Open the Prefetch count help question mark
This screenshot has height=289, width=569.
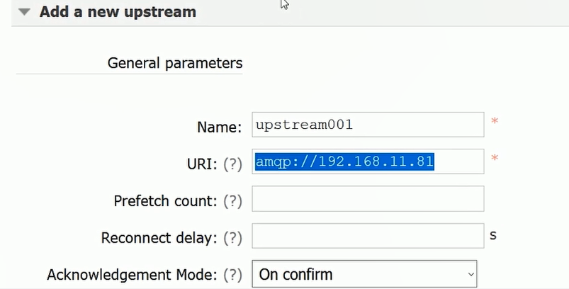232,201
